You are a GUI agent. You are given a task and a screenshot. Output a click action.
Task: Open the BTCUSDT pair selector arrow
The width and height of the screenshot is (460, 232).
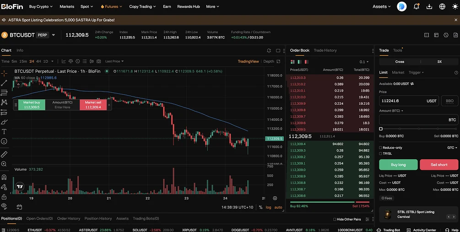[x=54, y=35]
